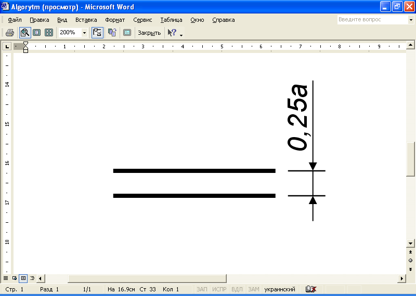The height and width of the screenshot is (296, 416).
Task: Open the Правка menu
Action: (40, 20)
